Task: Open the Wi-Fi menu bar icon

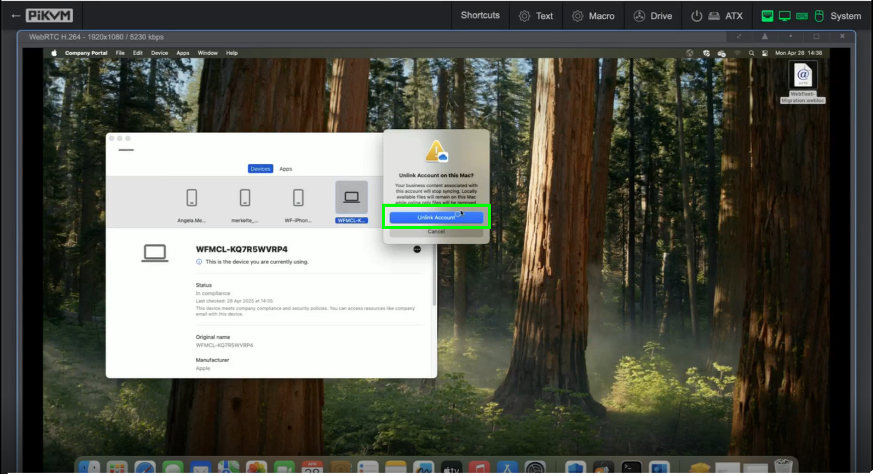Action: 738,53
